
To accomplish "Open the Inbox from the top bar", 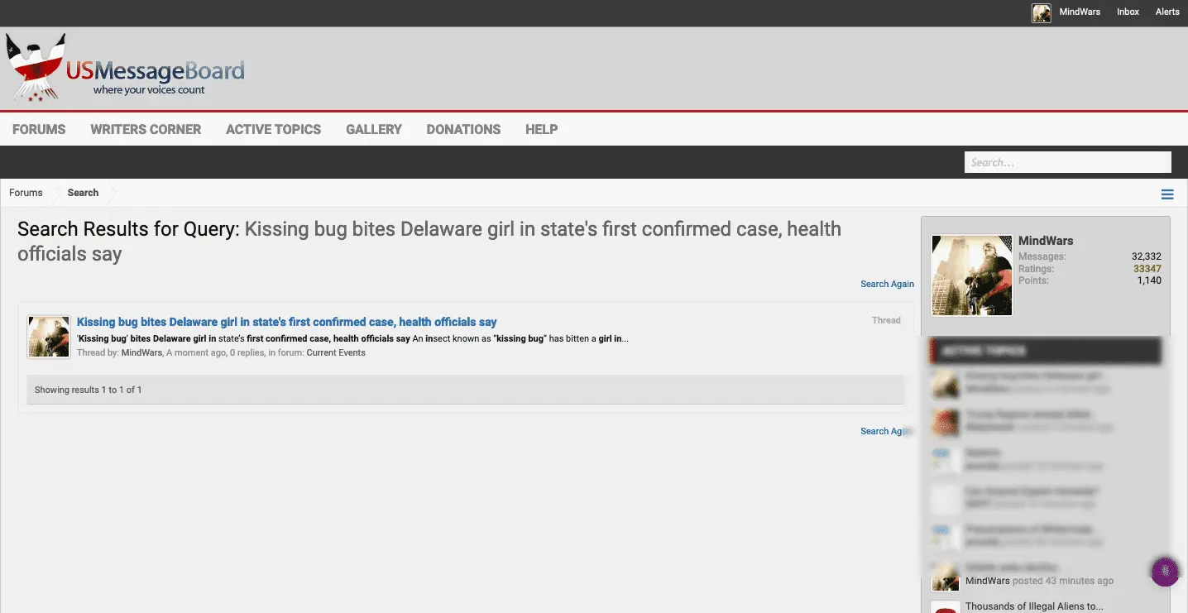I will click(x=1128, y=12).
